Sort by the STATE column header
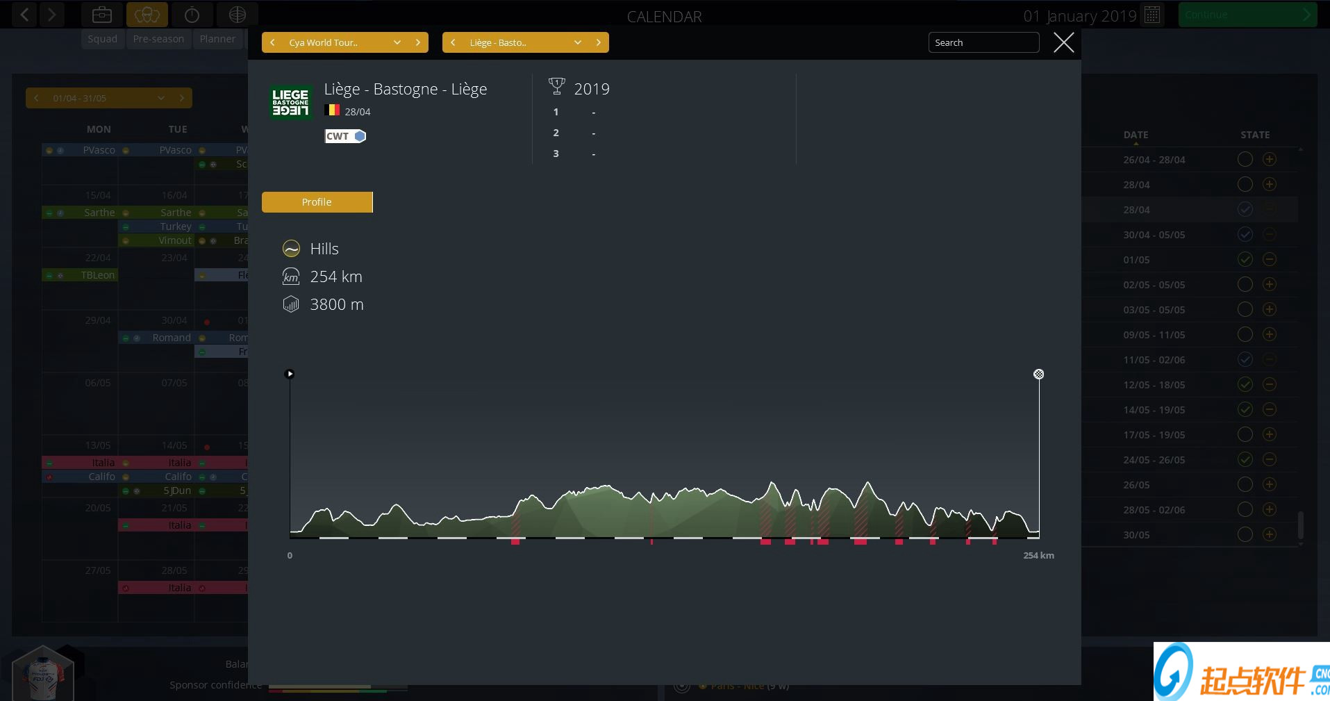 click(1255, 135)
